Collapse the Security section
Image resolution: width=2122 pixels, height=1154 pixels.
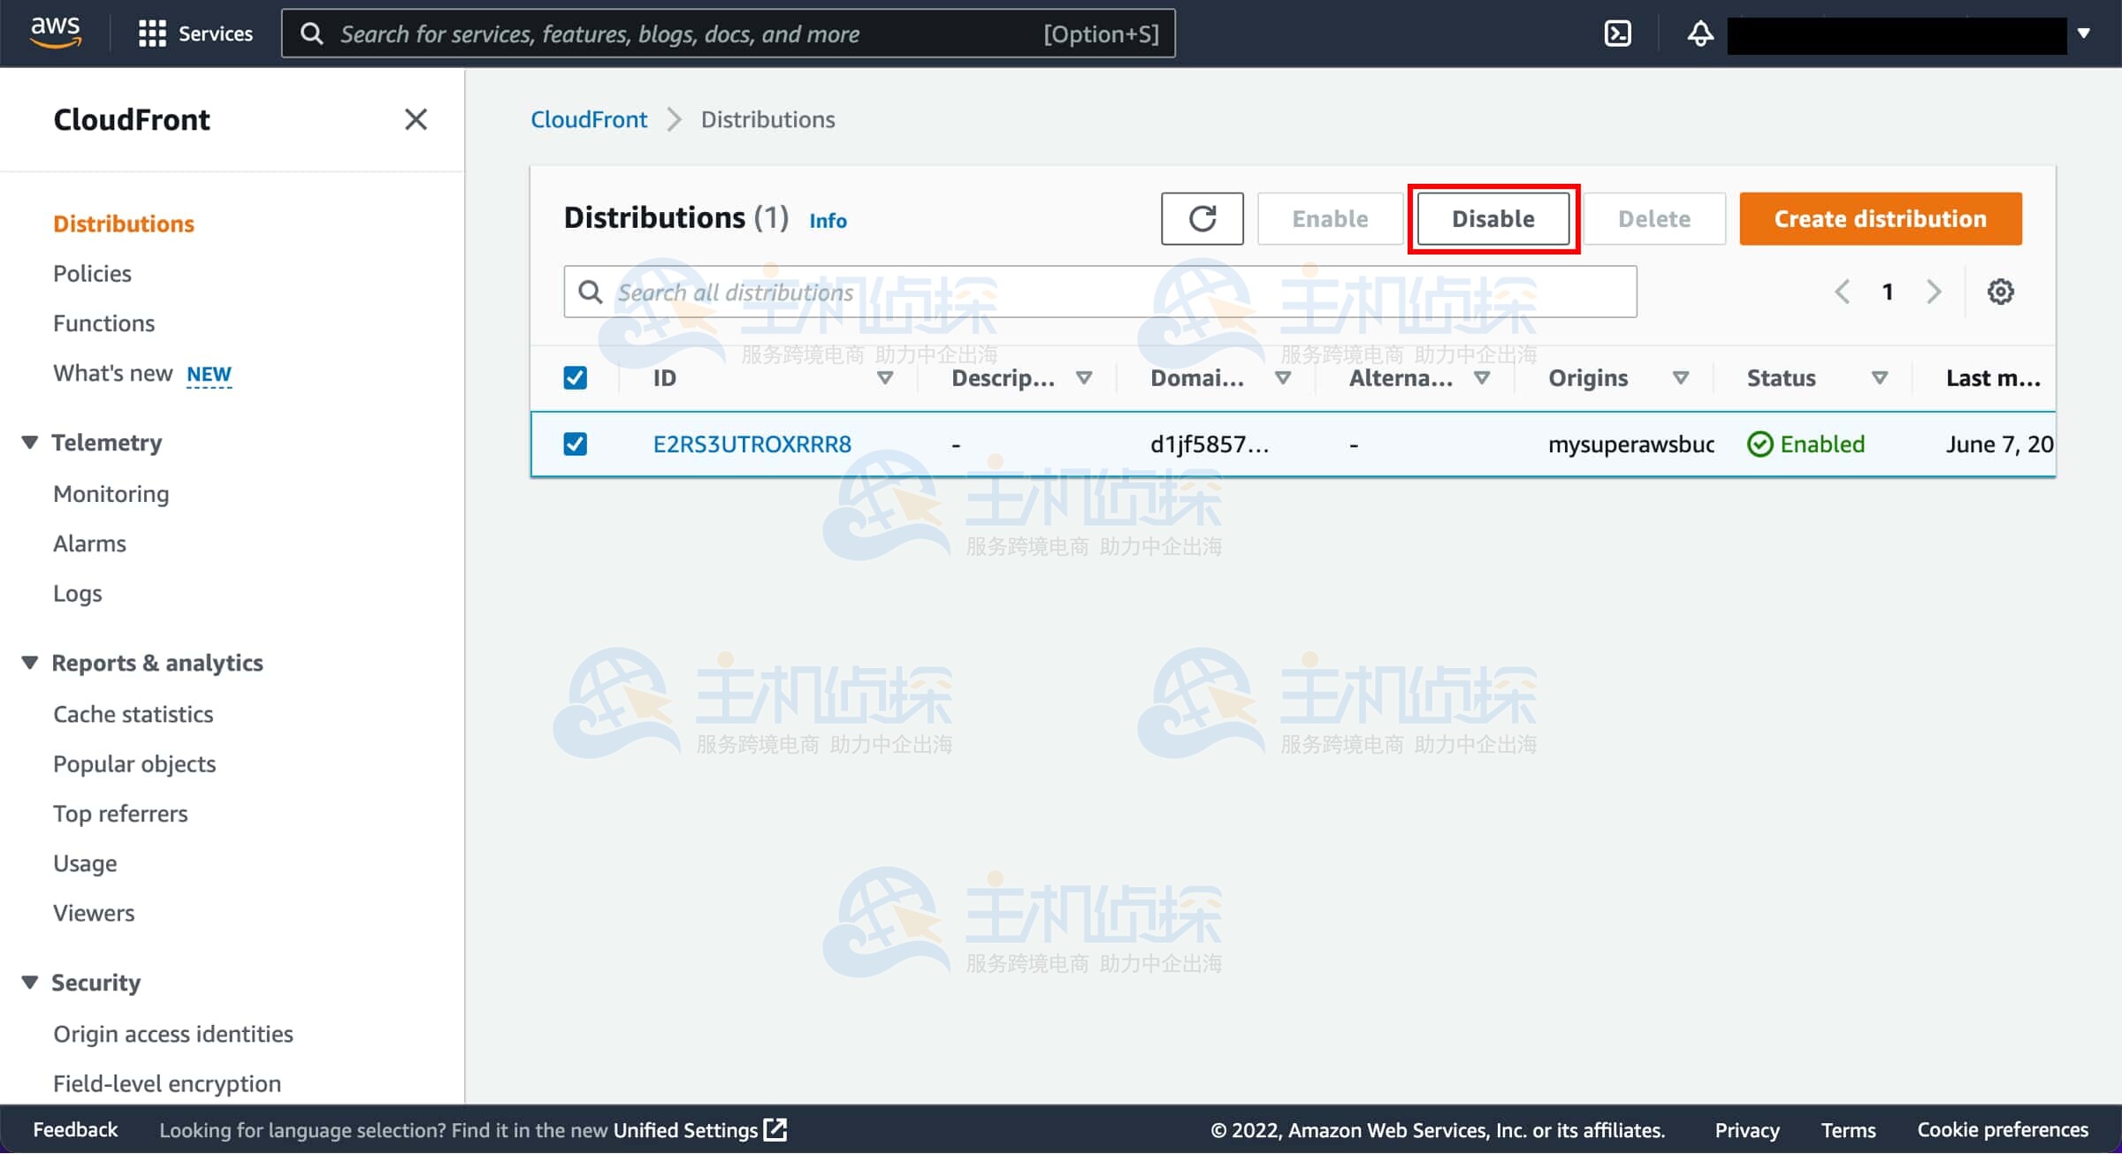point(30,982)
